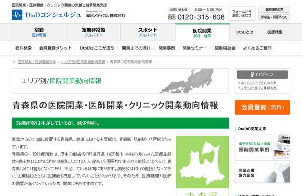Click the 青森県の医院開業動向情報 breadcrumb text

(131, 62)
